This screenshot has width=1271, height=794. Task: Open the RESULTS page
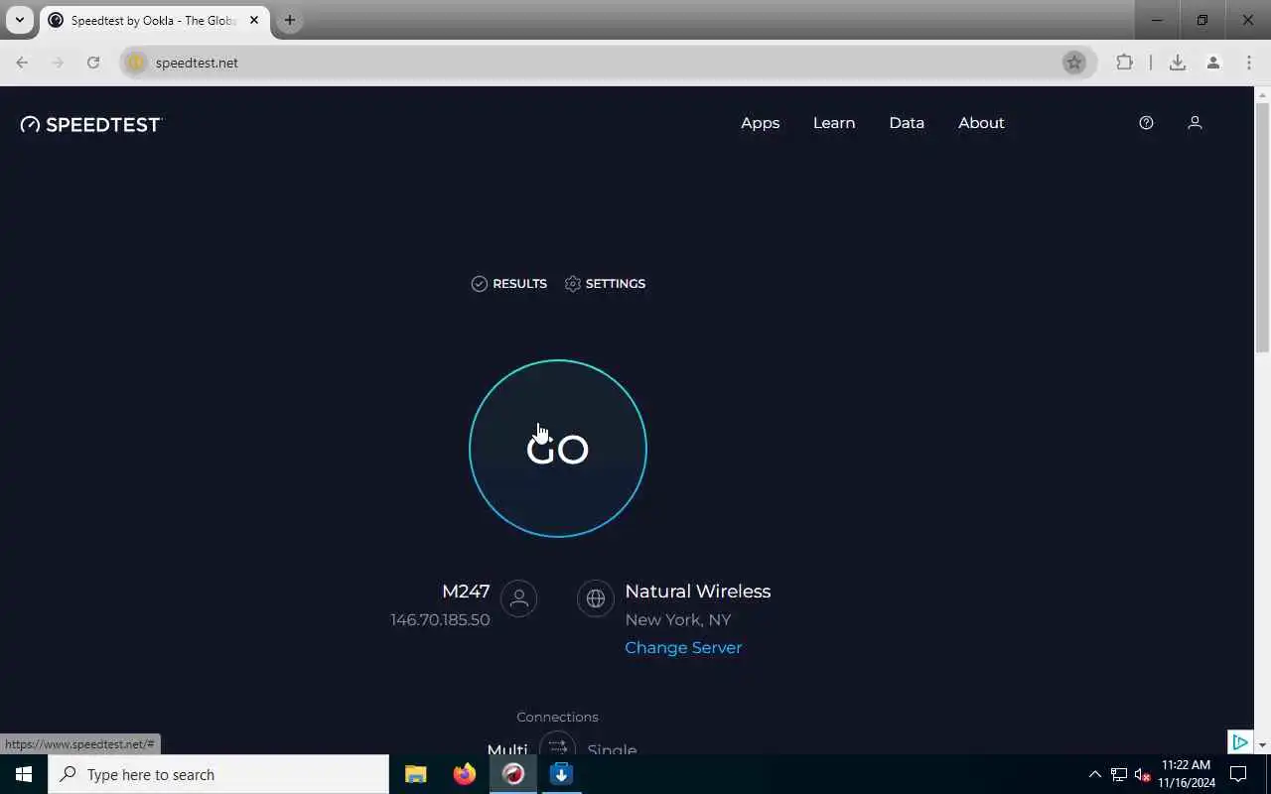tap(508, 284)
